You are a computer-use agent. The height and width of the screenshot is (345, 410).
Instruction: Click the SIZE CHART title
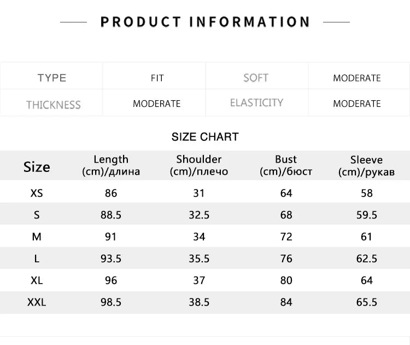[x=205, y=137]
